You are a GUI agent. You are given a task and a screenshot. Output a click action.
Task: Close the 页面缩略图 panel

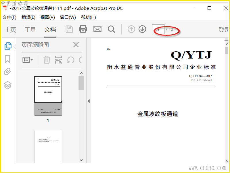pyautogui.click(x=76, y=45)
